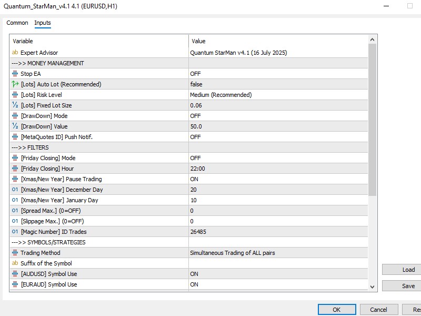Click the Suffix of the Symbol icon
This screenshot has height=316, width=421.
[x=15, y=263]
